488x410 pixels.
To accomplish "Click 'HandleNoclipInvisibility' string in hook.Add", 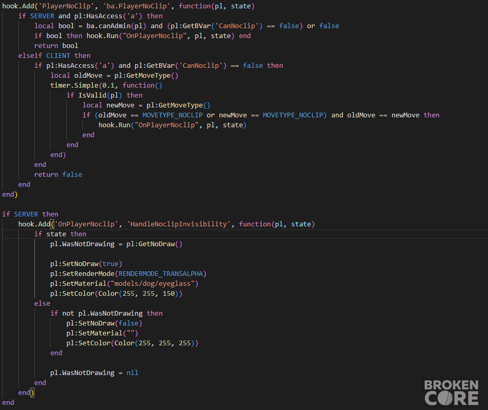I will tap(179, 224).
